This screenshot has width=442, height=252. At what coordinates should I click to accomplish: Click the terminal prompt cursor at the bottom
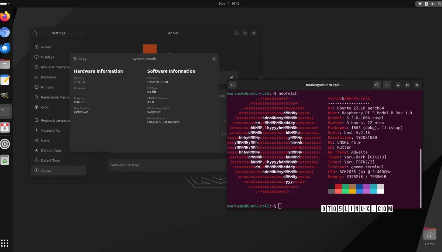(280, 206)
